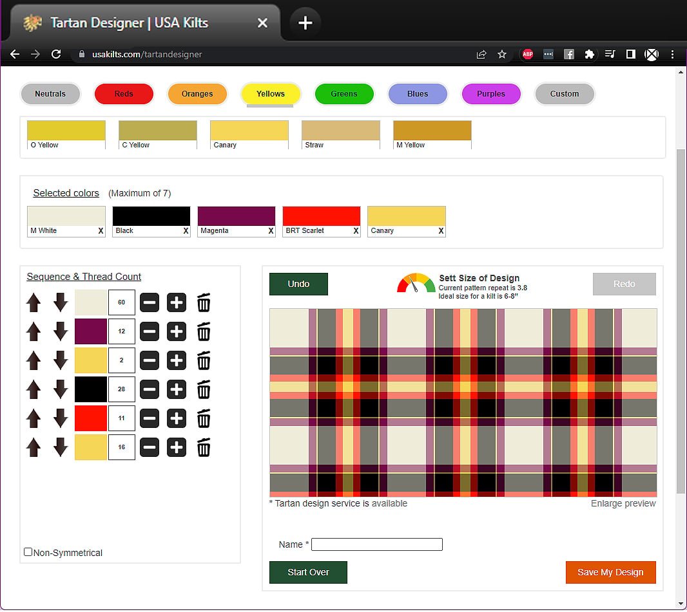Open the browser extensions puzzle icon
The height and width of the screenshot is (612, 687).
click(x=589, y=54)
